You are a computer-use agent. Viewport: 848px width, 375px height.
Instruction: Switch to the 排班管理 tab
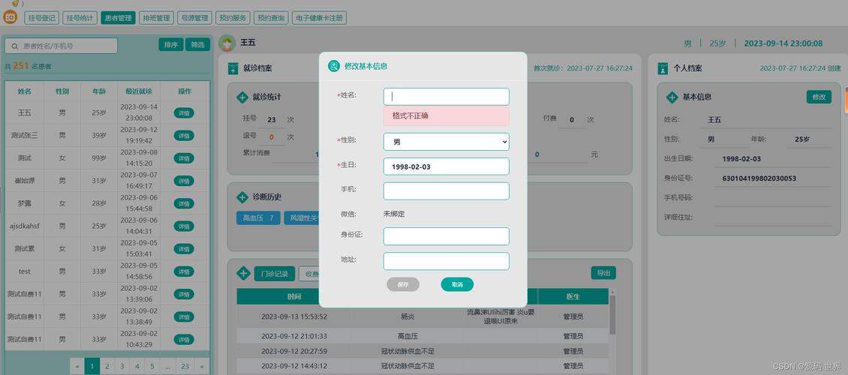156,18
